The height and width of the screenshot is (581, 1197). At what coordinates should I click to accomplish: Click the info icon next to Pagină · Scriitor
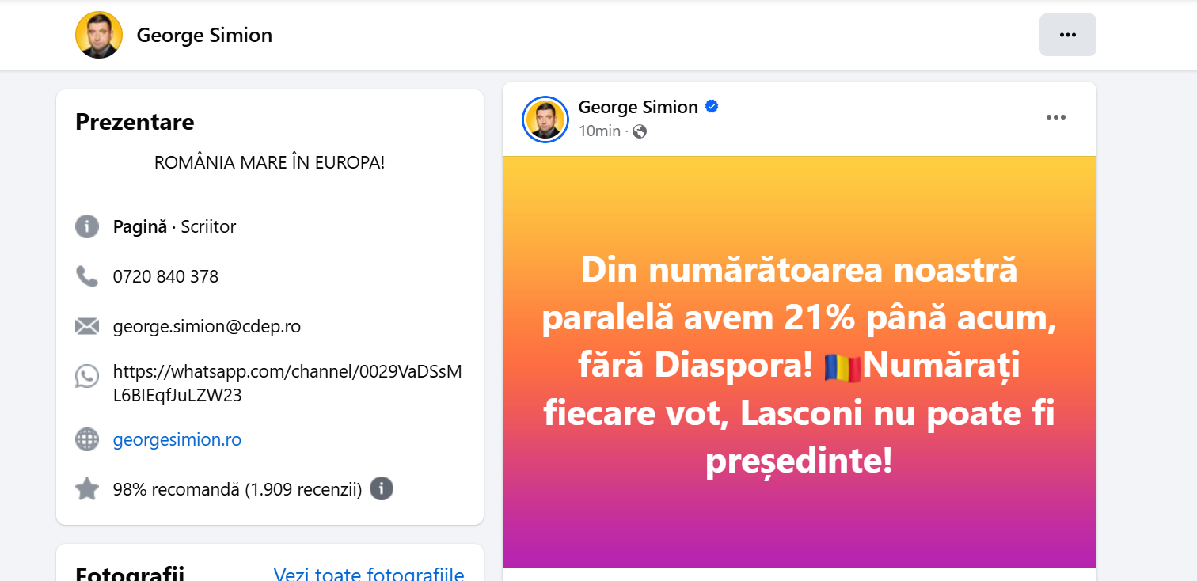[x=87, y=226]
